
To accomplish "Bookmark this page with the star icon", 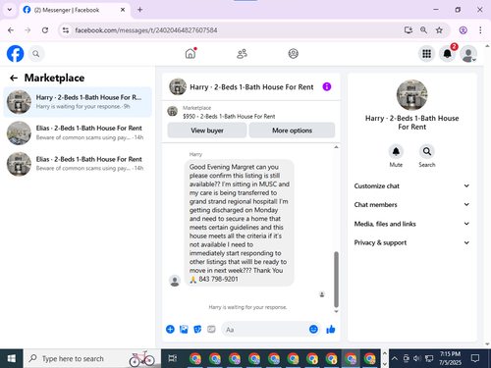I will [x=439, y=30].
